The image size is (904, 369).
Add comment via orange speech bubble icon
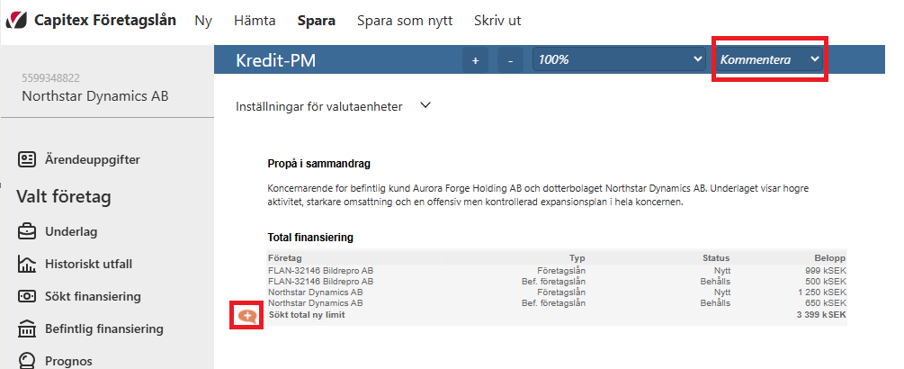coord(246,315)
